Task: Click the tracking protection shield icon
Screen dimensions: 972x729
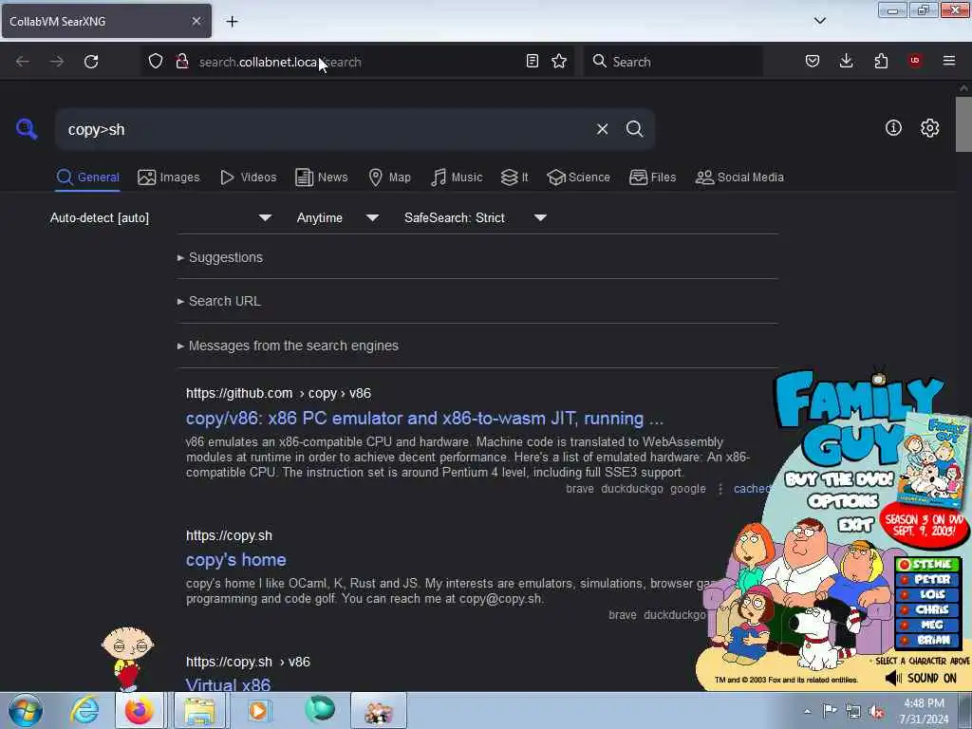Action: (x=156, y=62)
